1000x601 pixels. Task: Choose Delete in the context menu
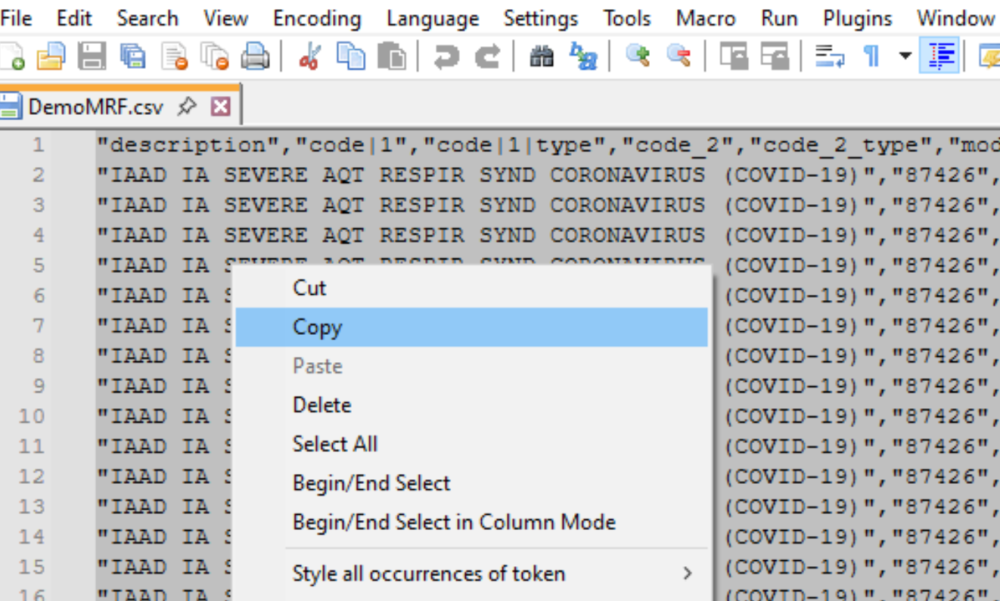pyautogui.click(x=472, y=405)
